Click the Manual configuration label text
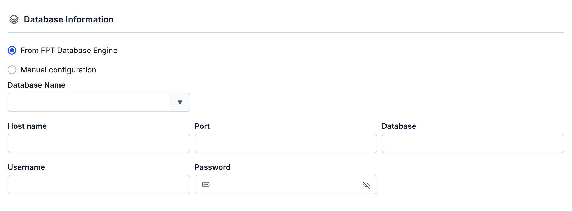 [58, 70]
